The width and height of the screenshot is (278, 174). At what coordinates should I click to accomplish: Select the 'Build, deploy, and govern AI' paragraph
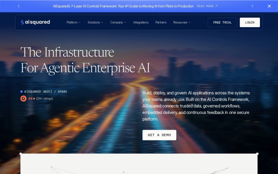(196, 106)
